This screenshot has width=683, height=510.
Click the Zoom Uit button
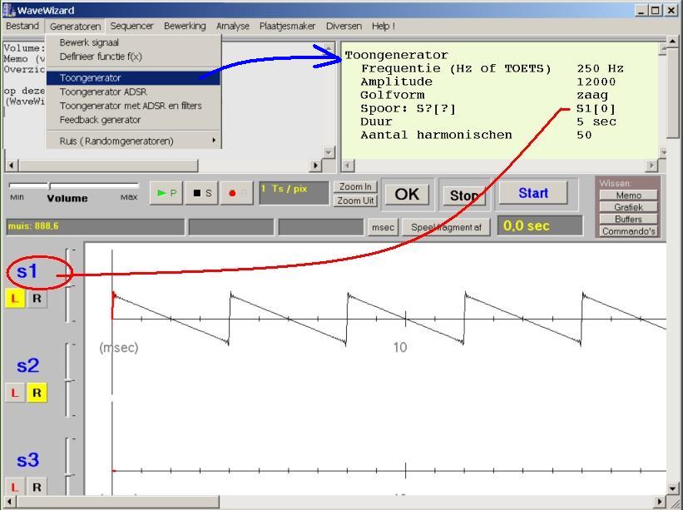click(355, 201)
